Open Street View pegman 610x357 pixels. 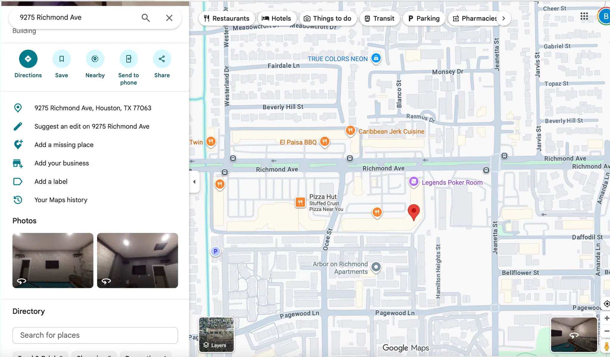[606, 346]
